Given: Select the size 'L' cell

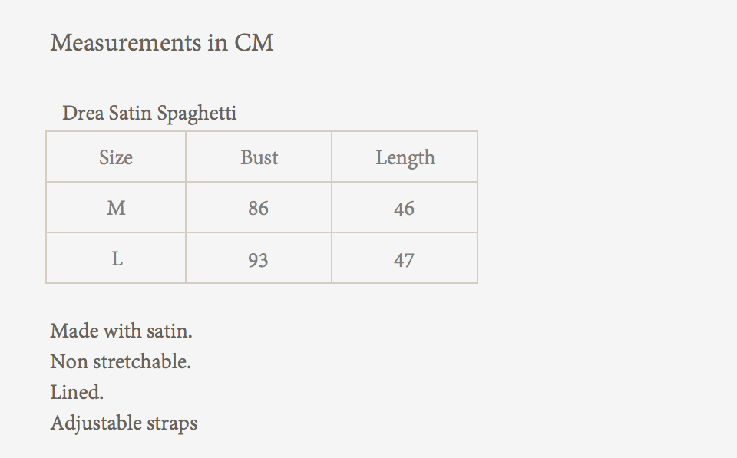Looking at the screenshot, I should tap(117, 259).
